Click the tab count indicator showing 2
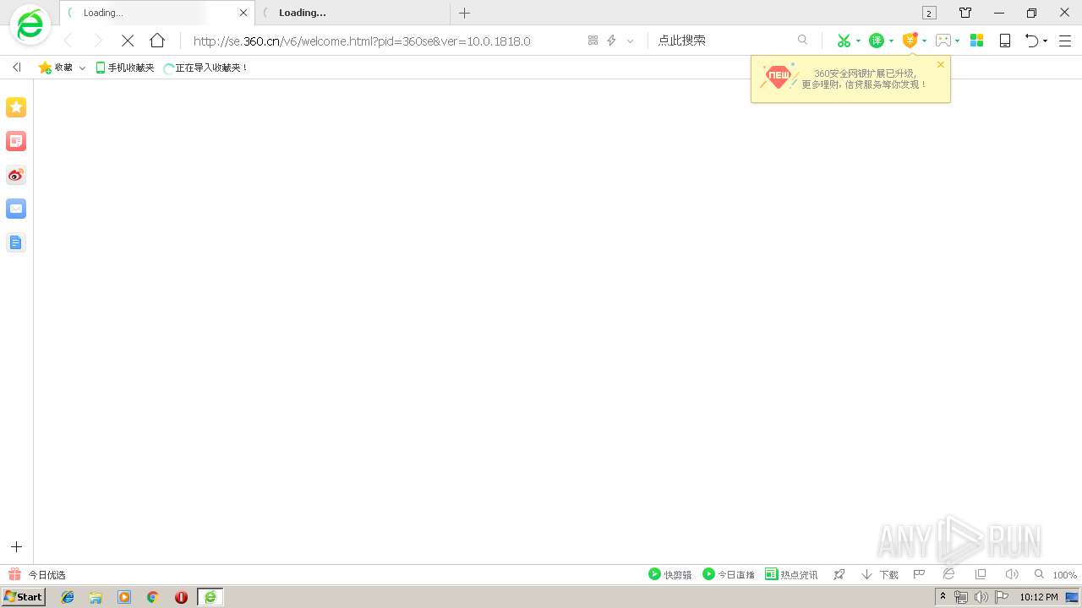 (x=929, y=13)
